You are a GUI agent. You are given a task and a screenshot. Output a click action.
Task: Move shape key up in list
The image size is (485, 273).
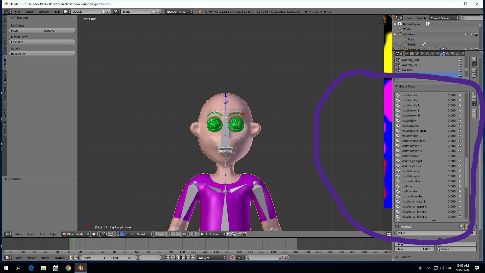(474, 111)
